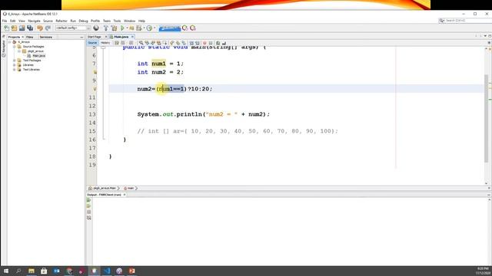Click the Build Project hammer icon
Image resolution: width=492 pixels, height=276 pixels.
tap(106, 28)
